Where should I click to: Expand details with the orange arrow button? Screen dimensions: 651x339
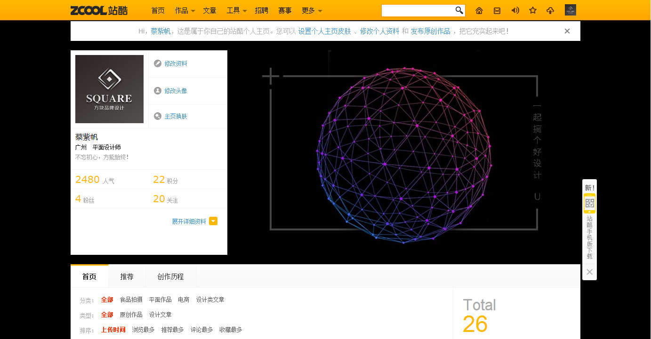[213, 221]
